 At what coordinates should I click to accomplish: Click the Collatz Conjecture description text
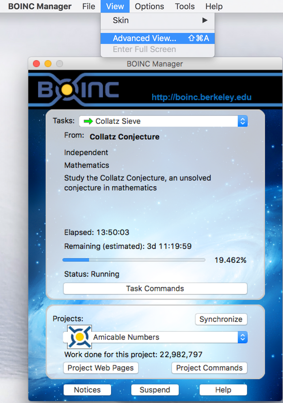click(x=138, y=183)
